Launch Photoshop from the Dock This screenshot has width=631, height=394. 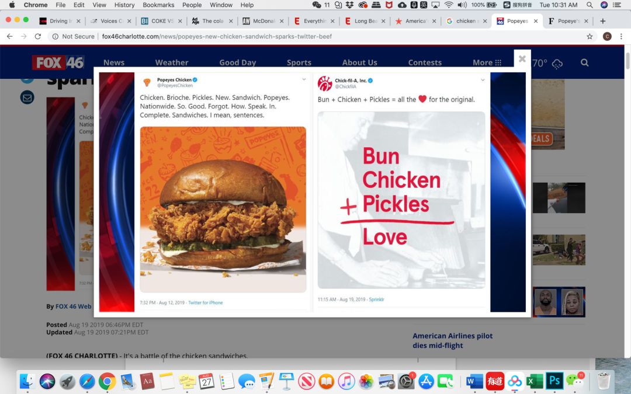(554, 381)
